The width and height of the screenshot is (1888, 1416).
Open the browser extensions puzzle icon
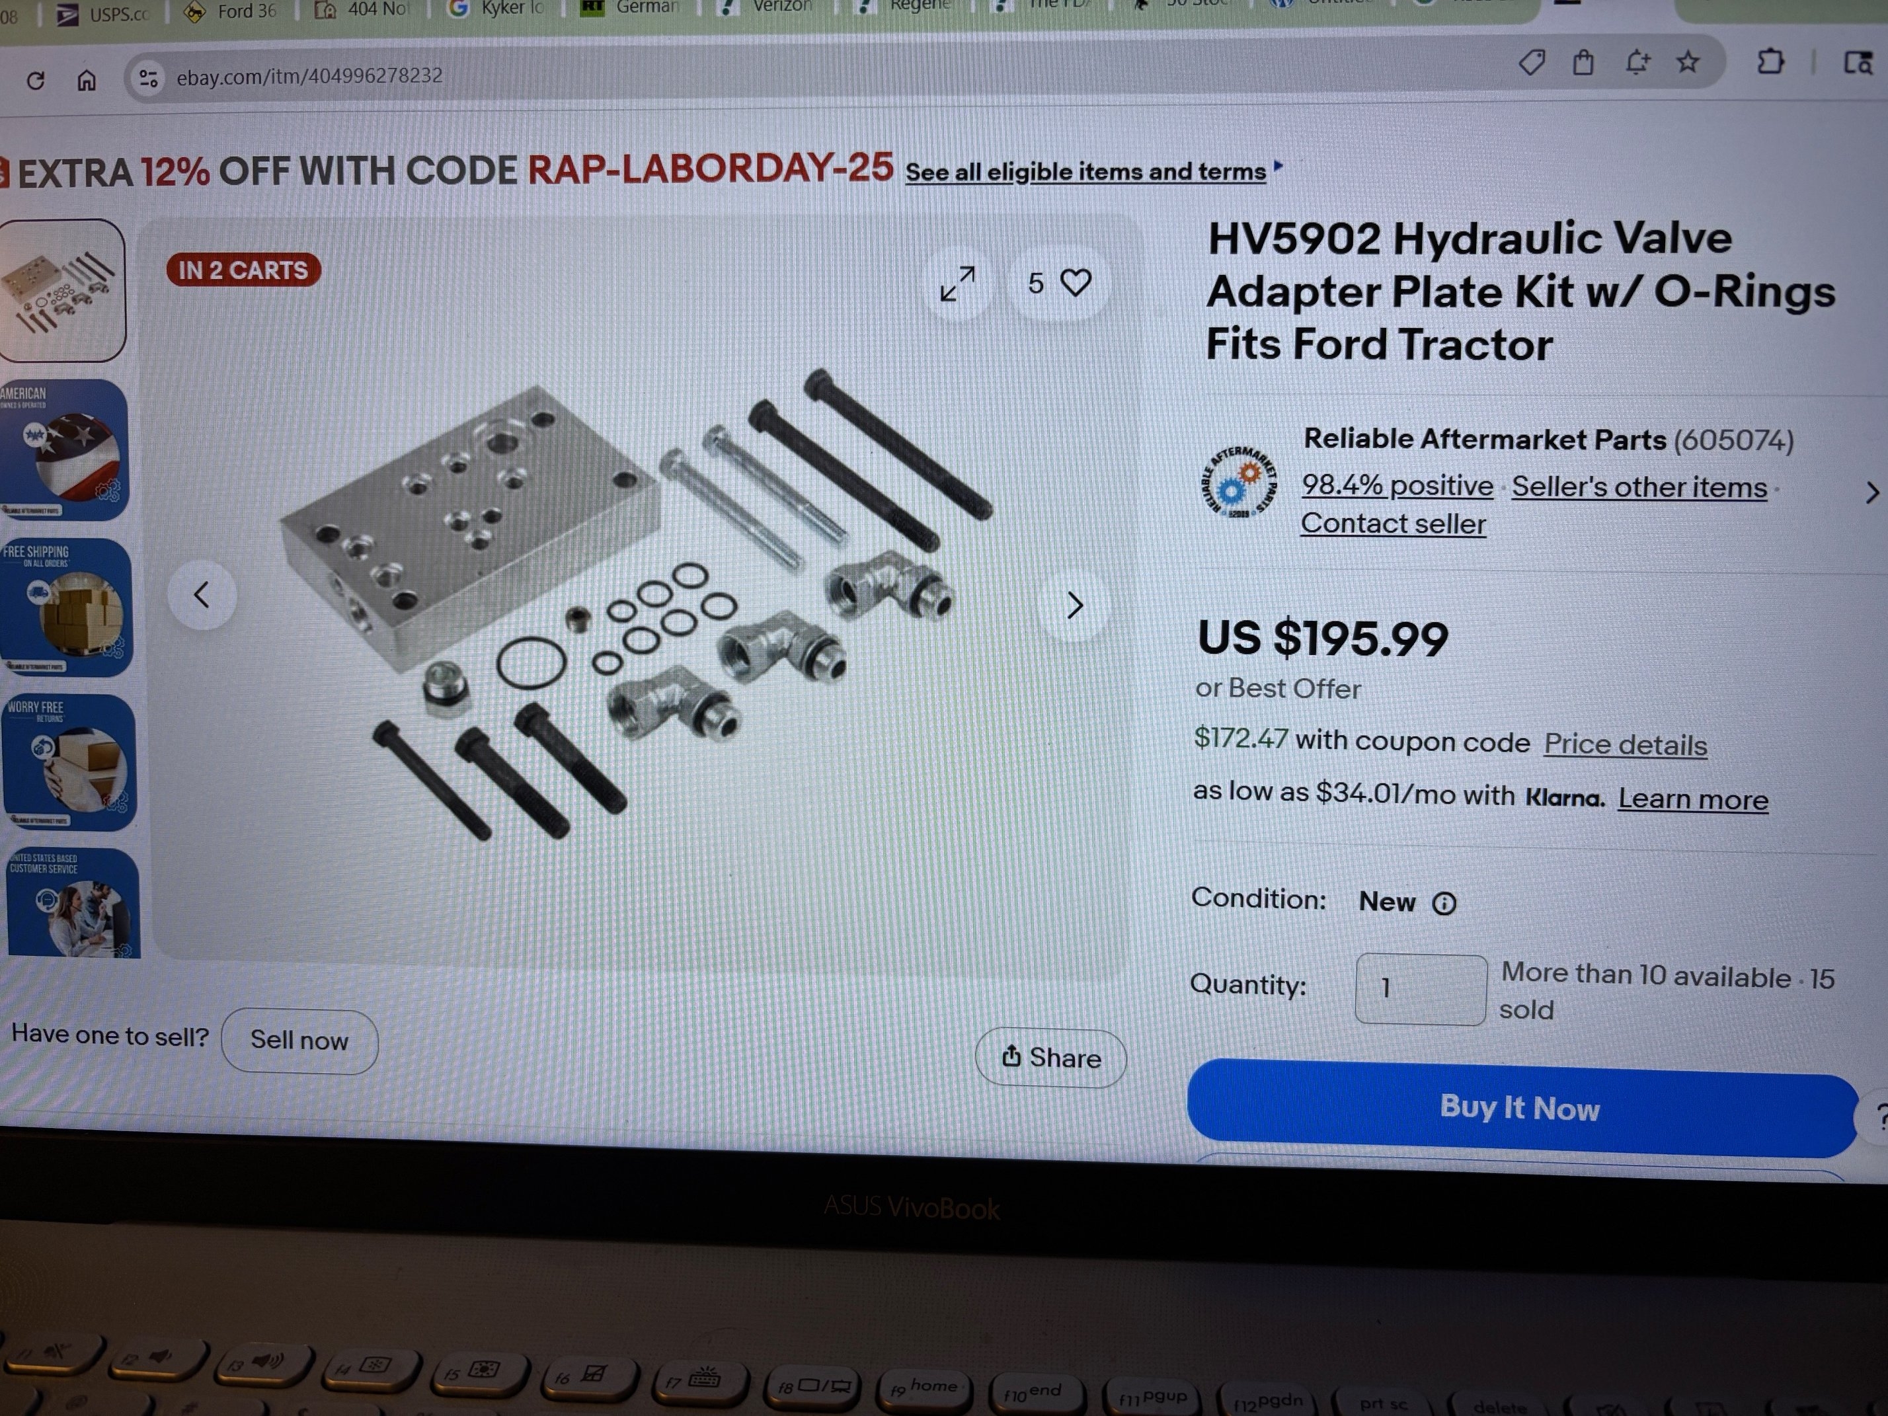tap(1770, 61)
